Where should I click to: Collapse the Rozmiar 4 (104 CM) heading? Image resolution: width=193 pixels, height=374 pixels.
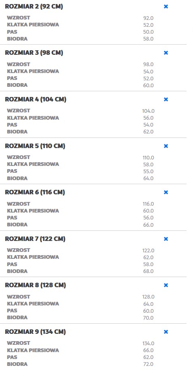[x=36, y=99]
